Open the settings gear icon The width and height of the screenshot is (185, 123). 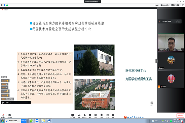point(113,116)
